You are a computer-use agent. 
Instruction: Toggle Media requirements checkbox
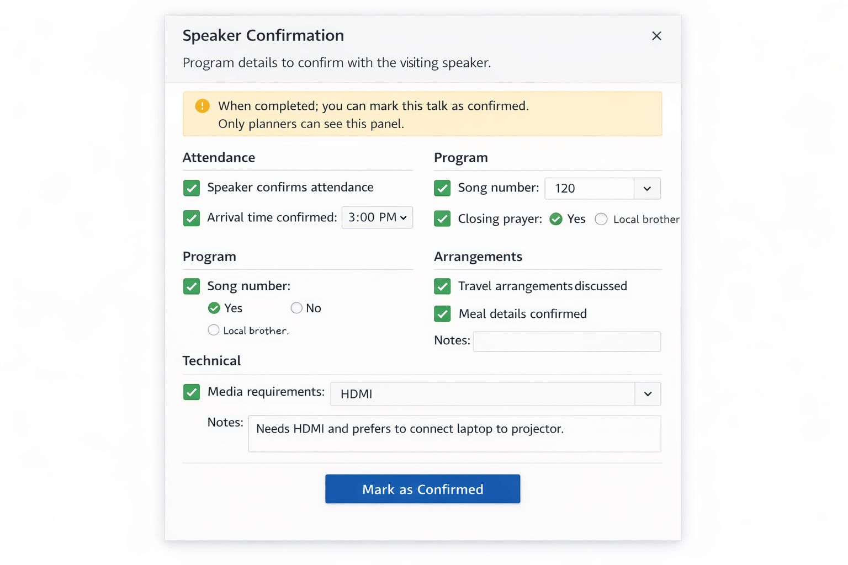click(x=192, y=392)
